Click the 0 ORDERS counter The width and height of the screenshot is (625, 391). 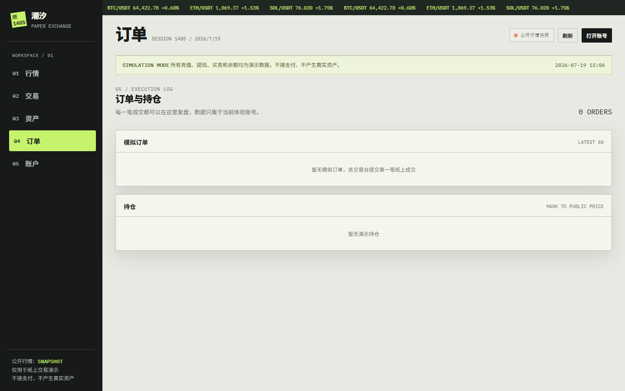click(595, 112)
